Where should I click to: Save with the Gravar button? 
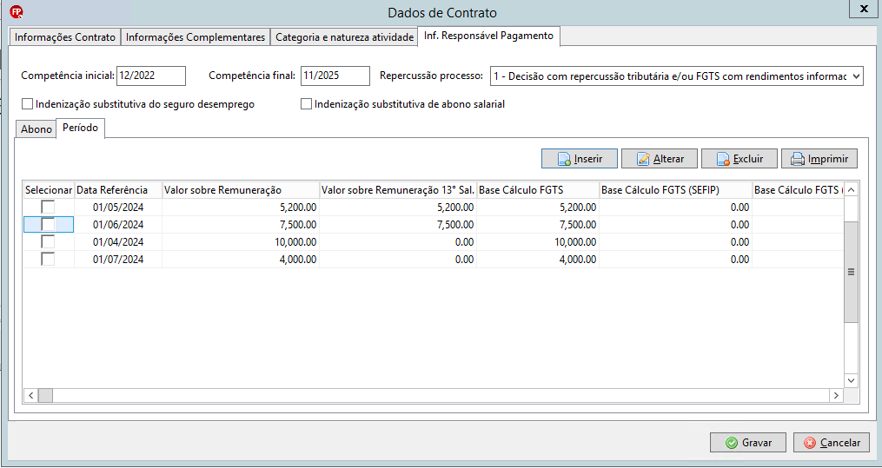(748, 443)
